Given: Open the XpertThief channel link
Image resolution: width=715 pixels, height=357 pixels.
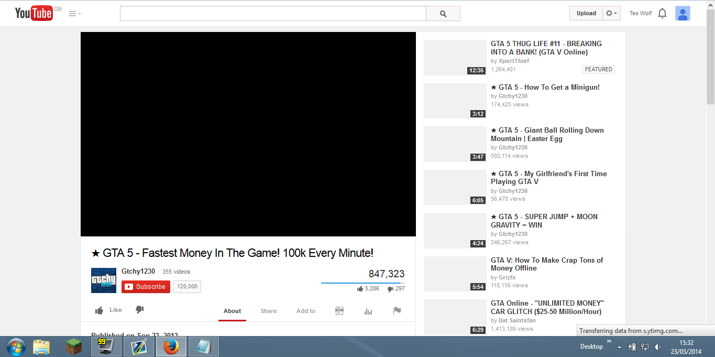Looking at the screenshot, I should tap(514, 61).
